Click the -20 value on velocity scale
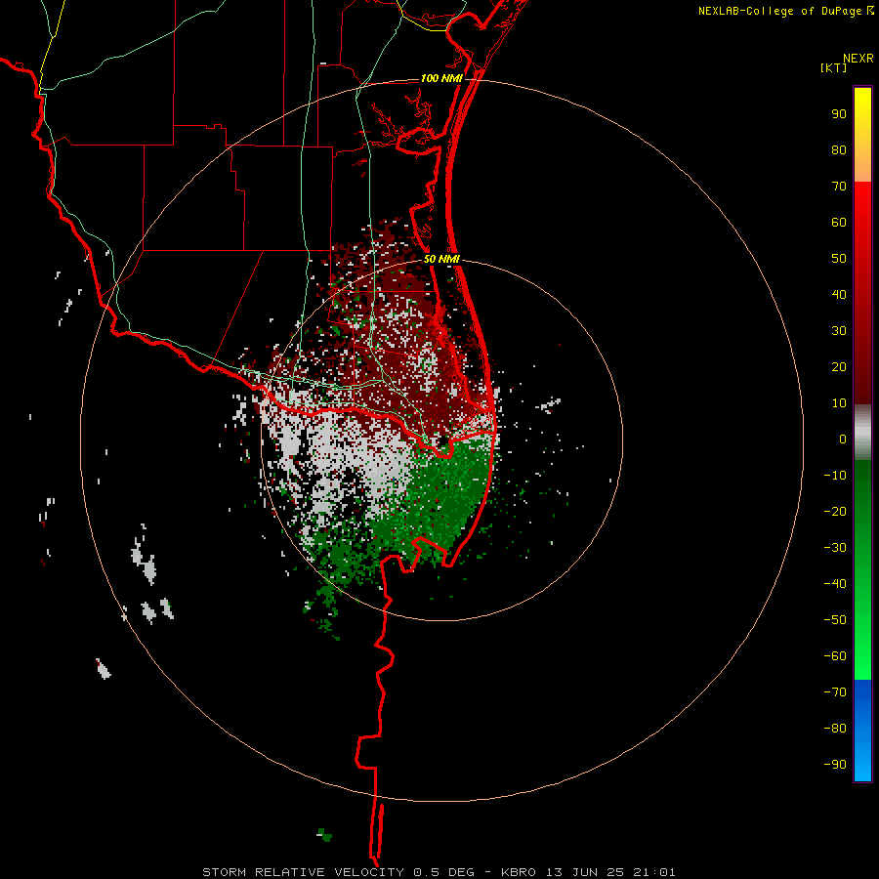 (x=835, y=511)
